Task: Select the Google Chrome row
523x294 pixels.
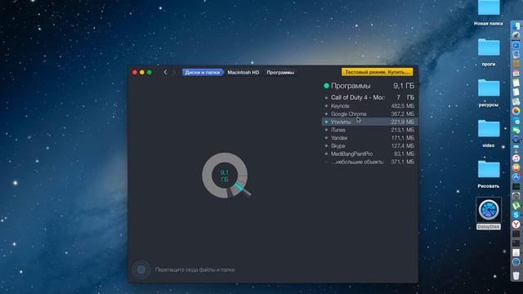Action: [x=369, y=114]
